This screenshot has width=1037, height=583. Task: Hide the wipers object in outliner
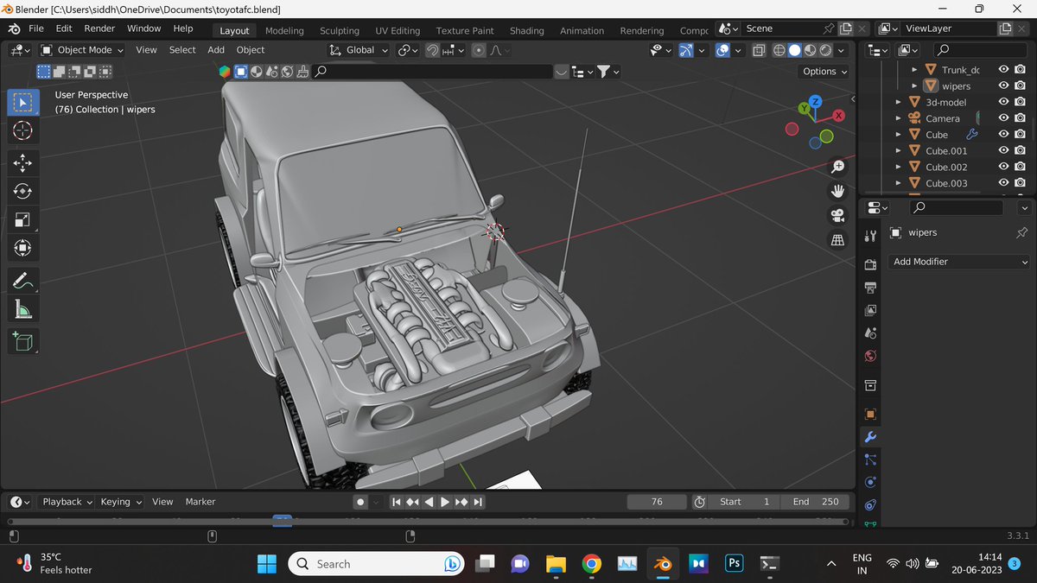point(1004,86)
